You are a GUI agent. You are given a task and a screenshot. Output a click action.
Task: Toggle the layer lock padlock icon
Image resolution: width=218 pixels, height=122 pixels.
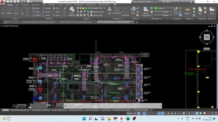coord(83,8)
